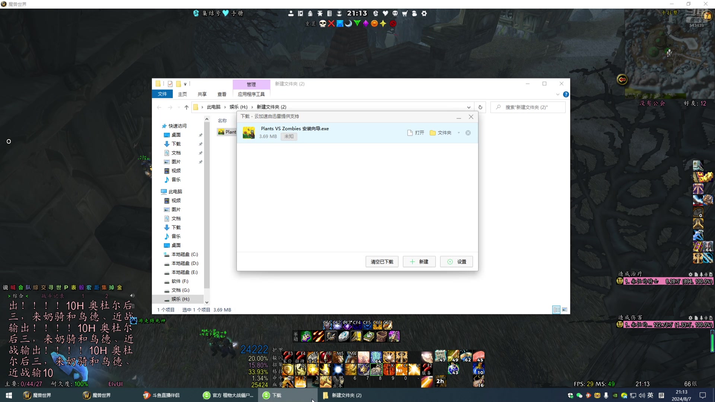The width and height of the screenshot is (715, 402).
Task: Open the gear settings icon in game top bar
Action: coord(424,13)
